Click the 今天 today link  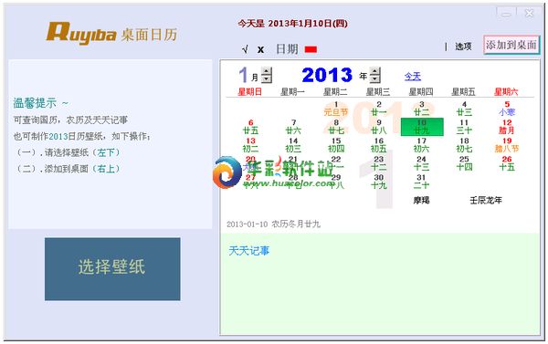pos(413,77)
